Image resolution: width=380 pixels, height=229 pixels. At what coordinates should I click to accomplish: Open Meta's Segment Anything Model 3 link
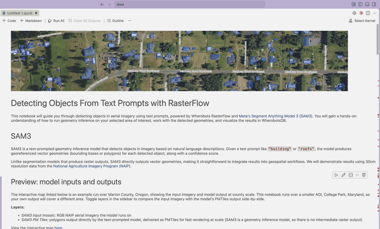coord(275,116)
